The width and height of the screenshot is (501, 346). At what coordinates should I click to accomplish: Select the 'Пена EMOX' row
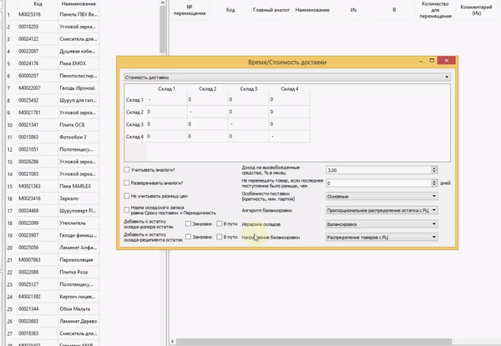(x=53, y=63)
